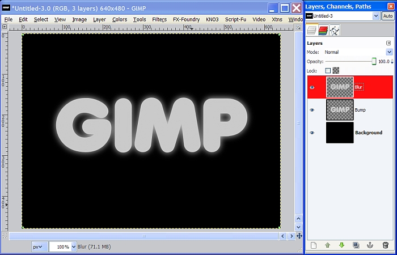
Task: Open the Select menu
Action: 41,19
